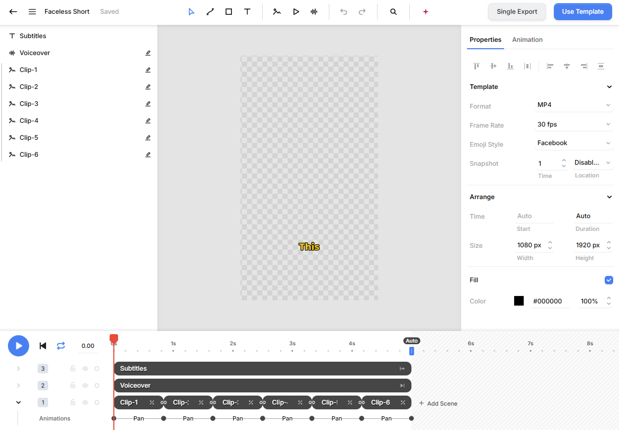
Task: Select Clip-4 in the layer list
Action: pyautogui.click(x=78, y=121)
